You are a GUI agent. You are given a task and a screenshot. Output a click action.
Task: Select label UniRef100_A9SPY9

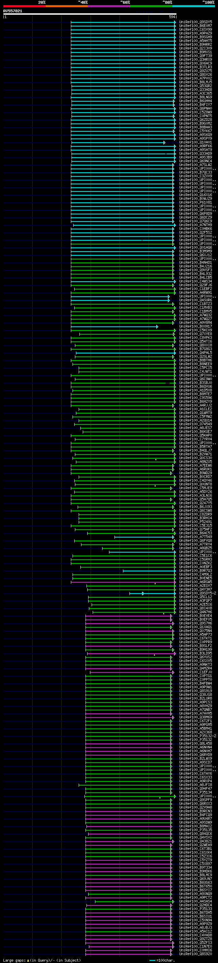pyautogui.click(x=196, y=139)
